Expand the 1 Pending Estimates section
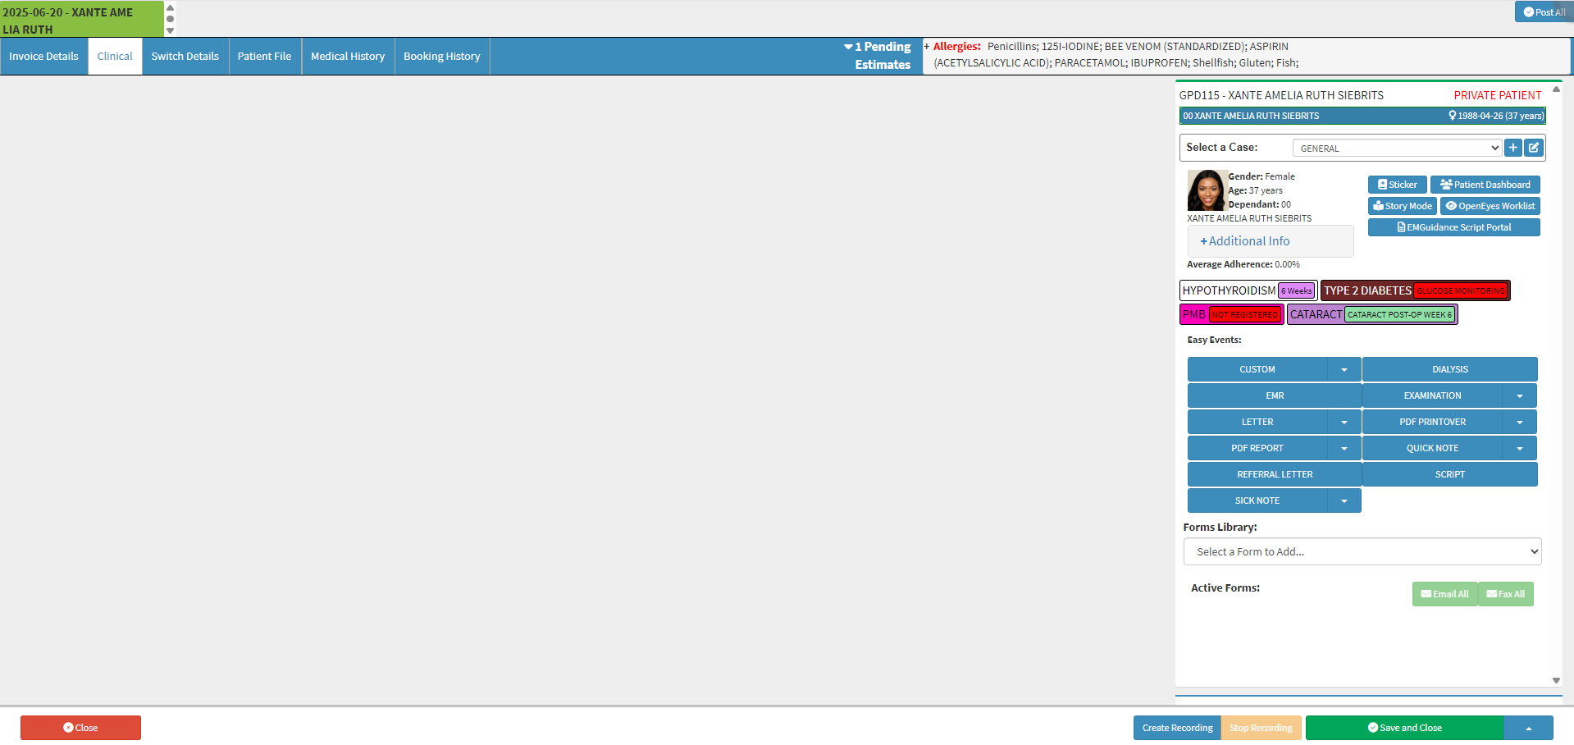Viewport: 1574px width, 745px height. click(x=878, y=56)
